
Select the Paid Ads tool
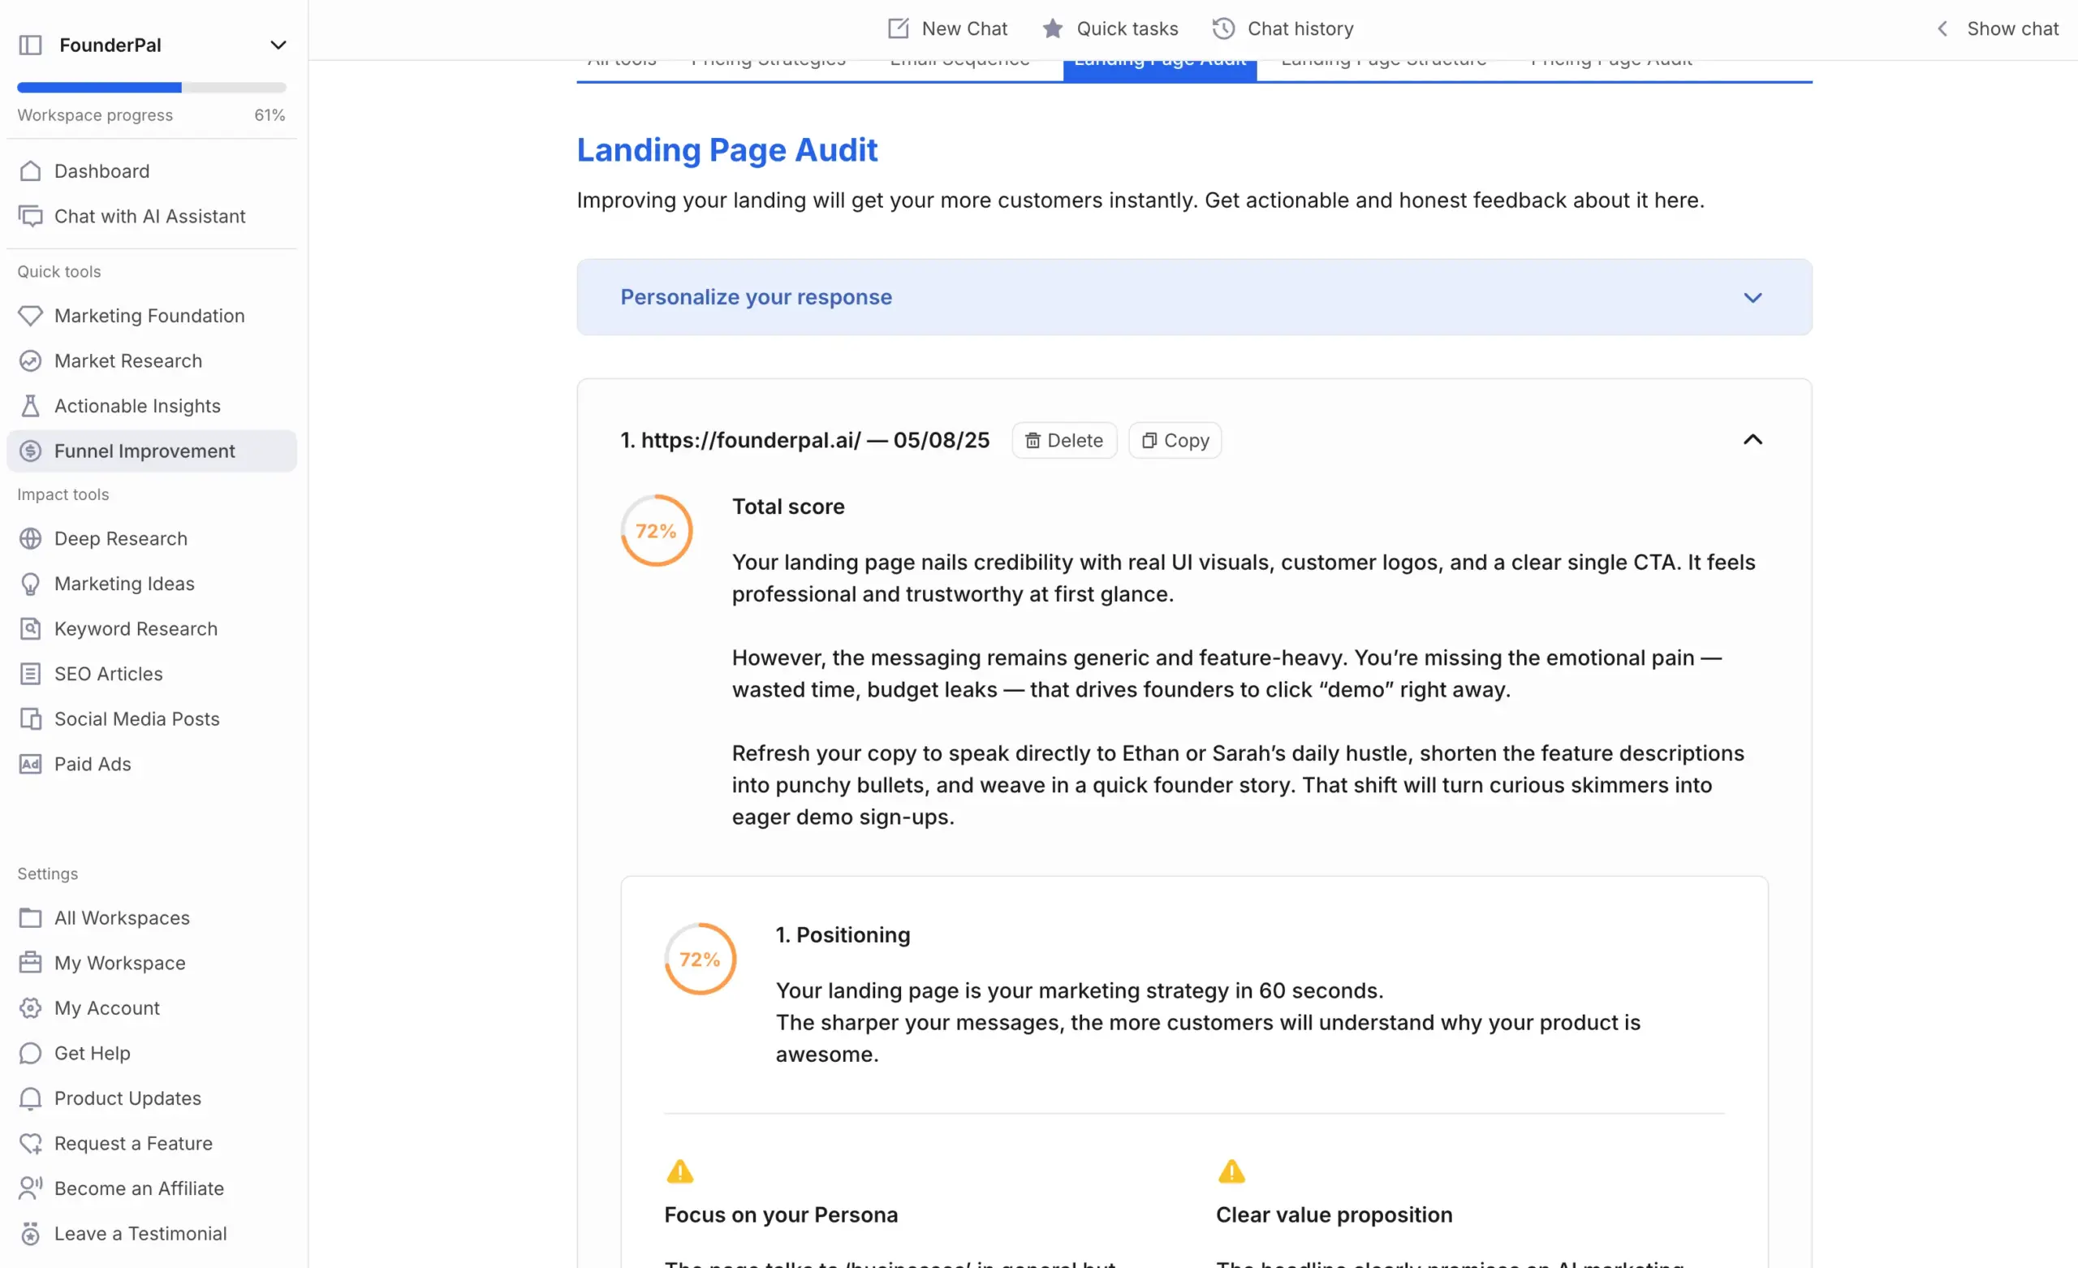(x=93, y=764)
